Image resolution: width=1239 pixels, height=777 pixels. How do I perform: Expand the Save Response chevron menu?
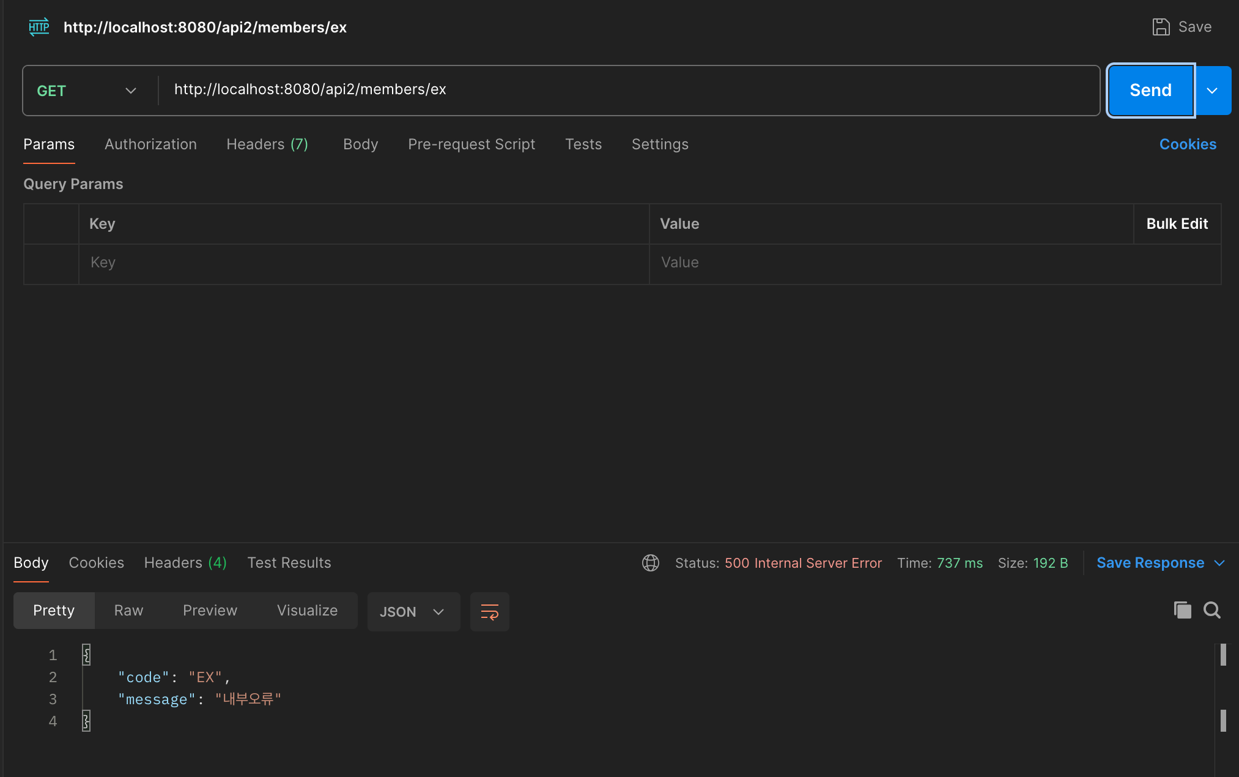tap(1219, 563)
